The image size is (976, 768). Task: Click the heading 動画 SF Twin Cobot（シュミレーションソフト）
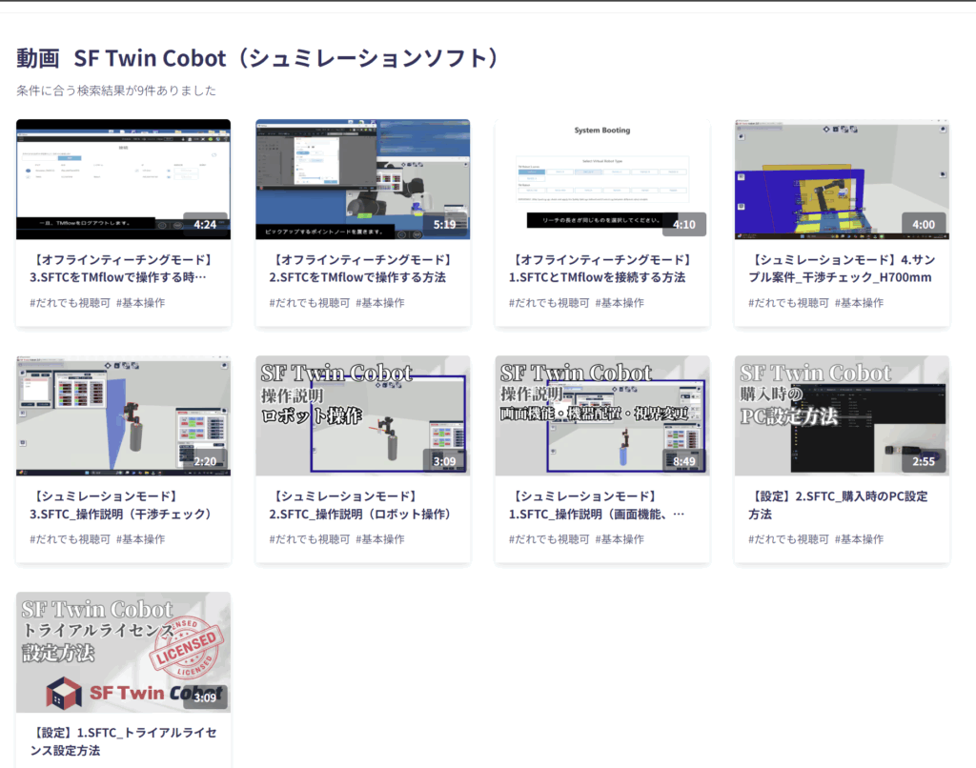(x=258, y=58)
